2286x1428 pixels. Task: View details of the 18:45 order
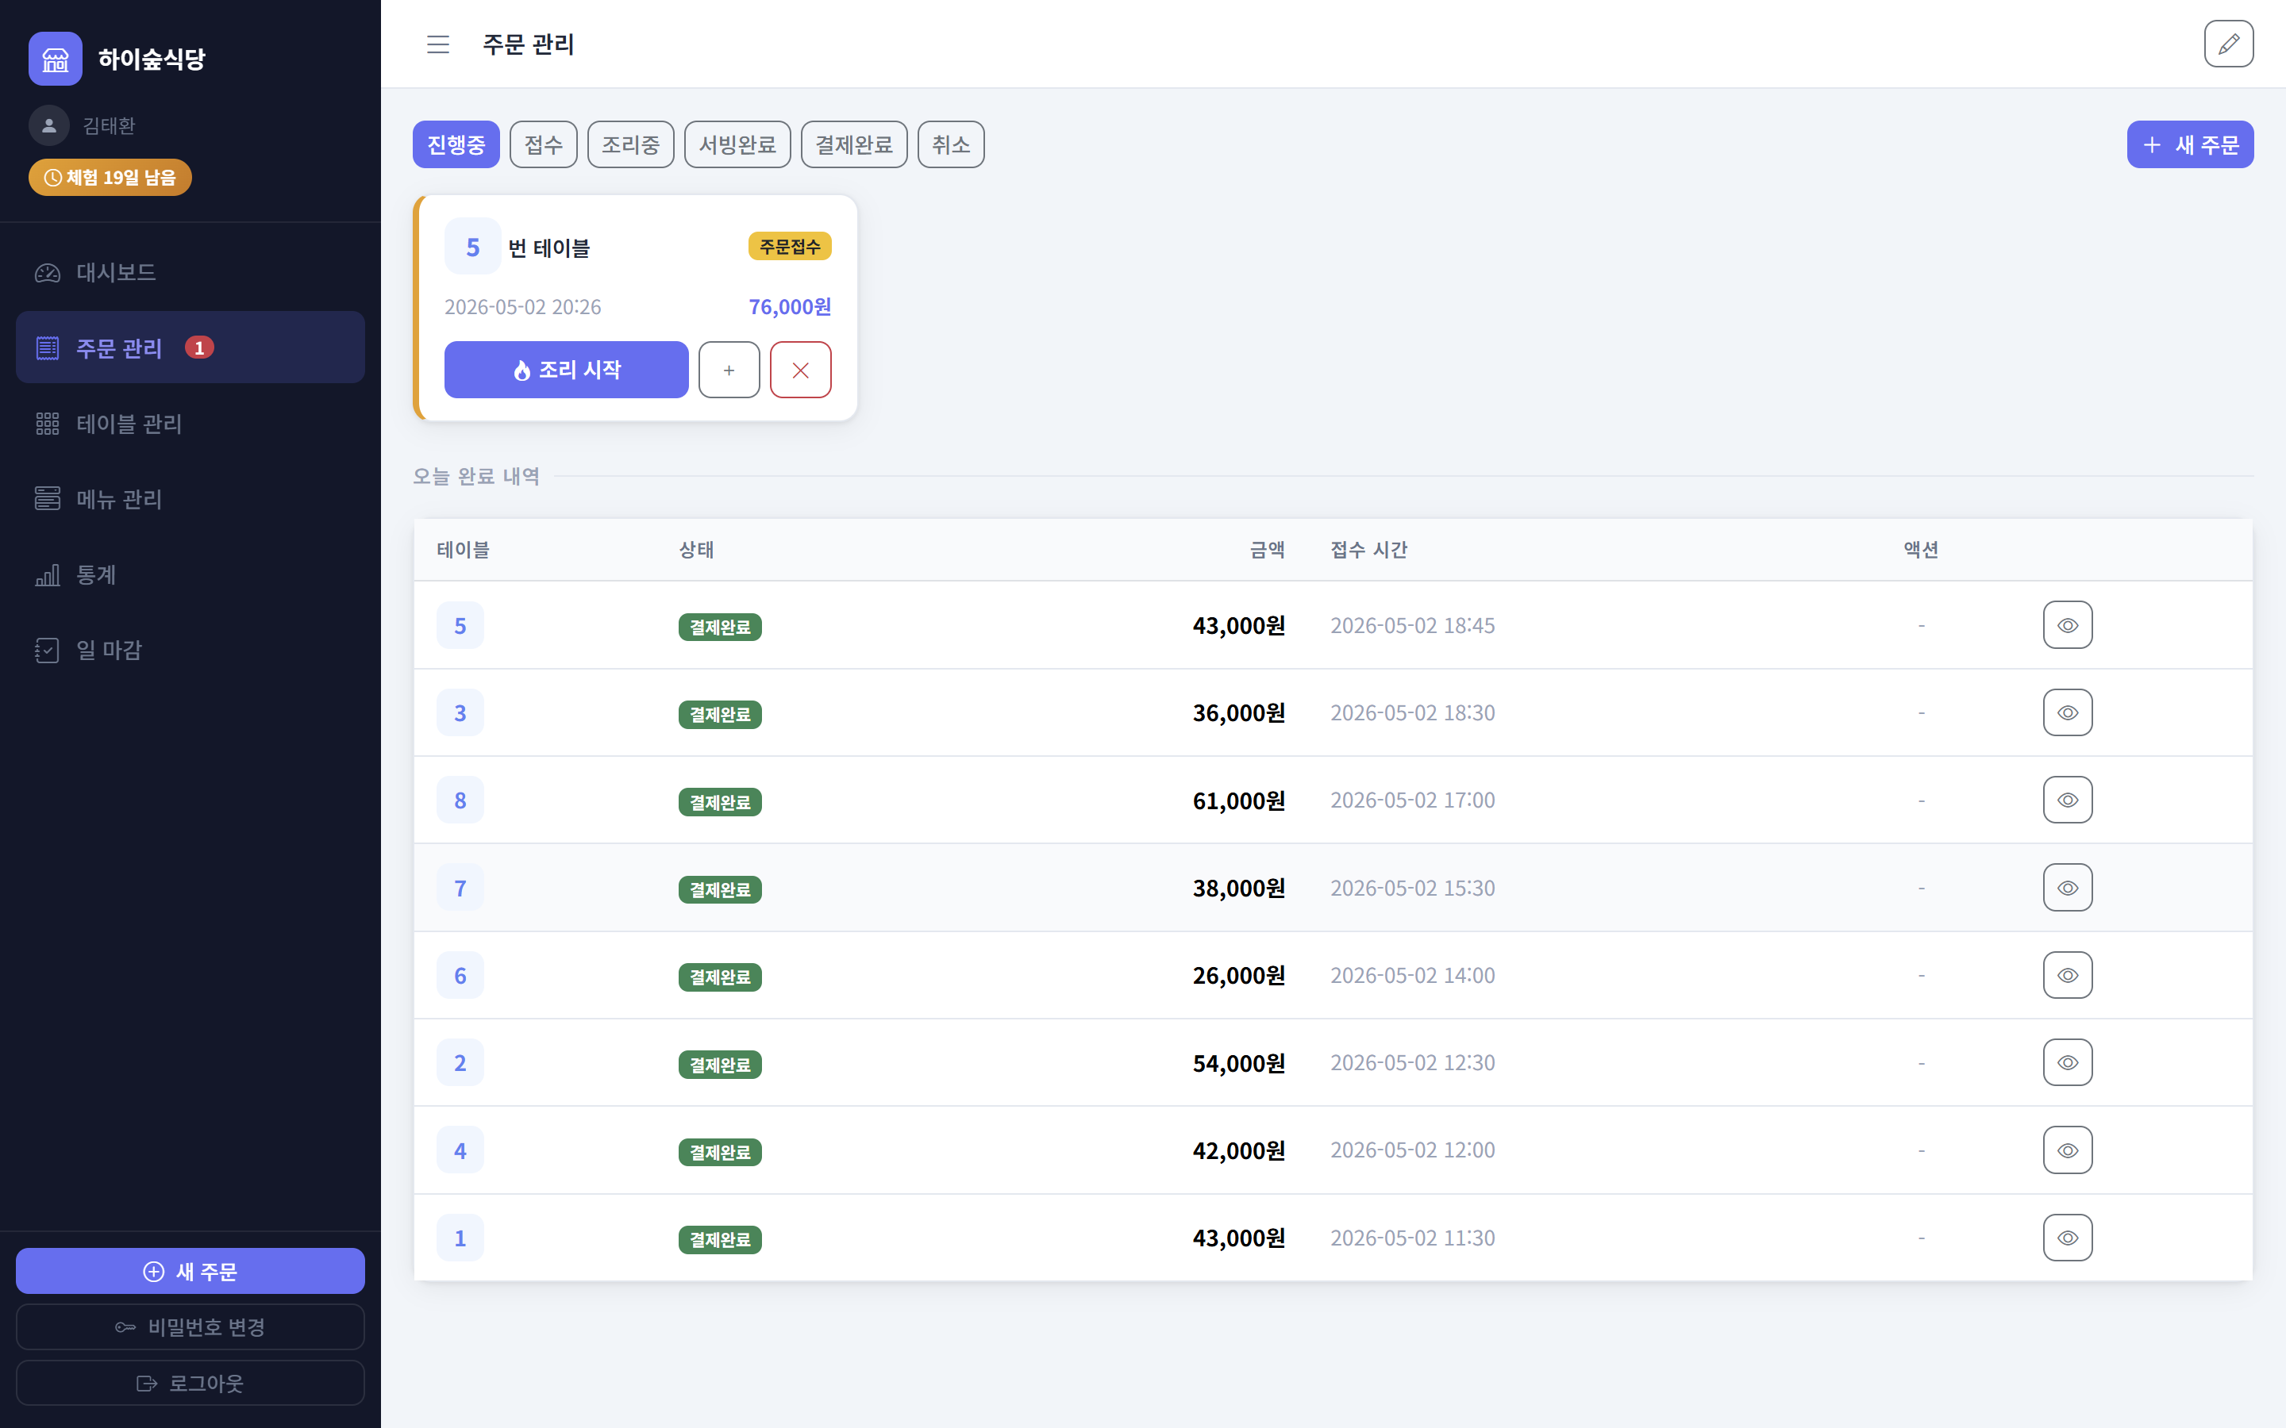[2068, 625]
